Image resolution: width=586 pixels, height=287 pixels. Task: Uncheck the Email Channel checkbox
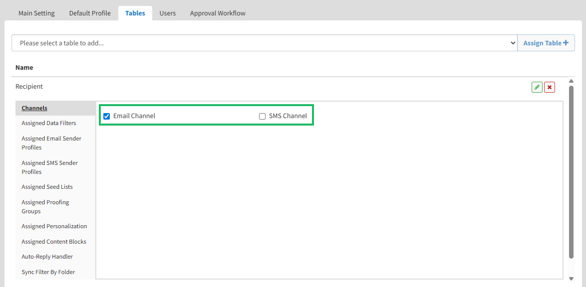tap(106, 116)
